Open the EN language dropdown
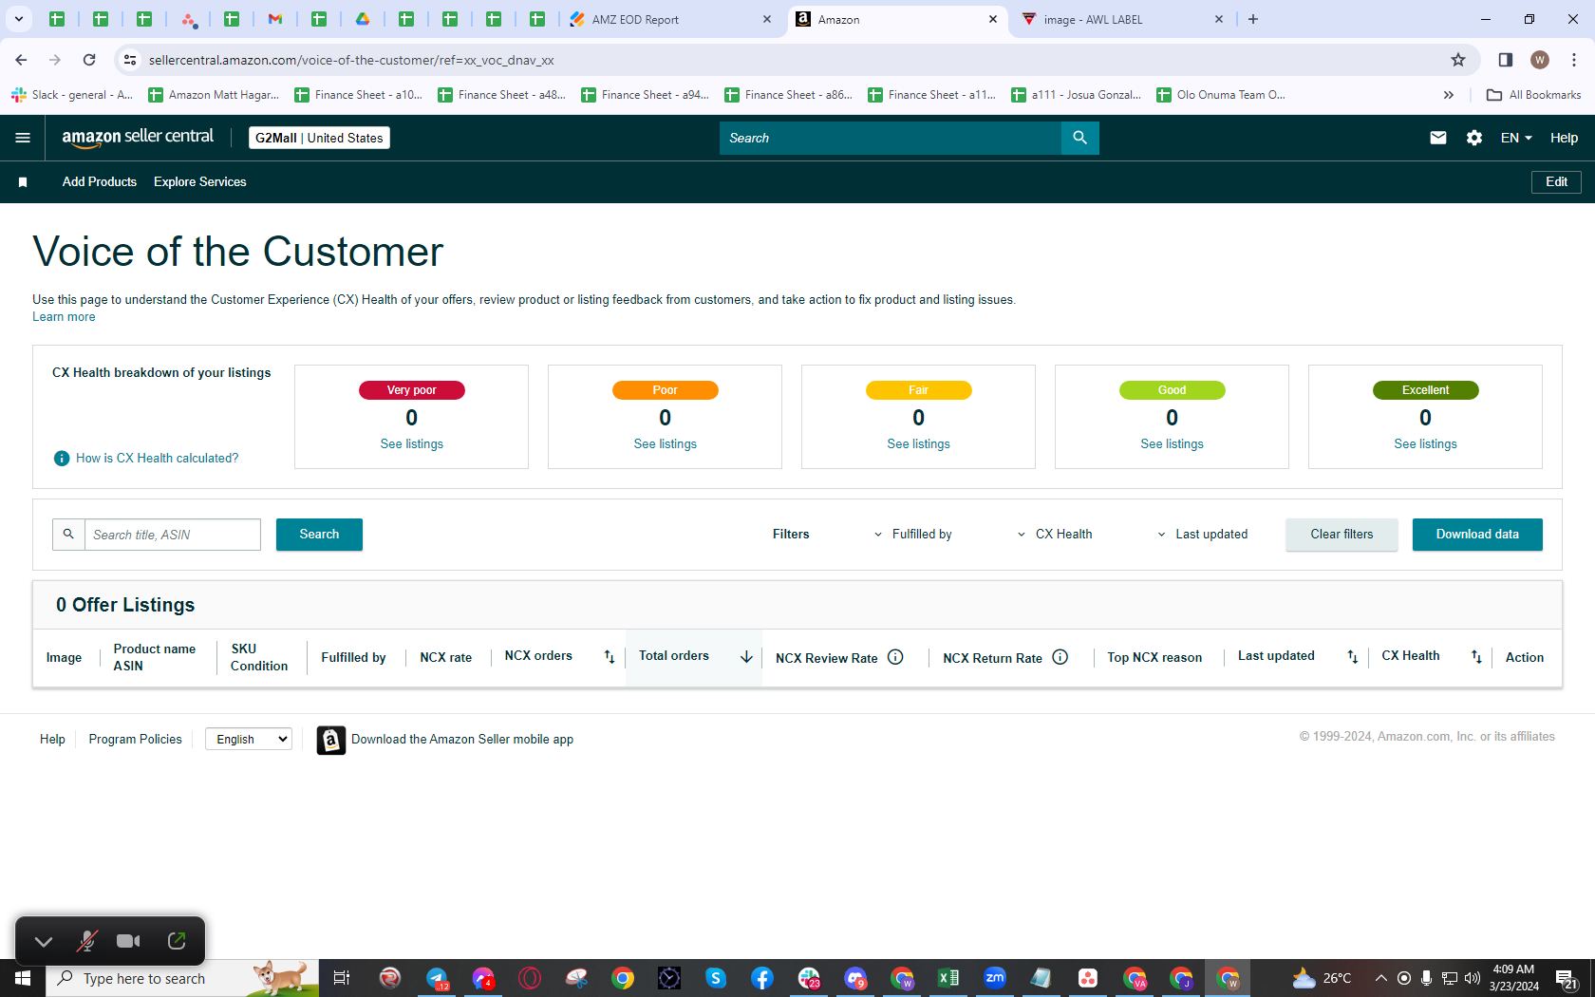 [1516, 138]
